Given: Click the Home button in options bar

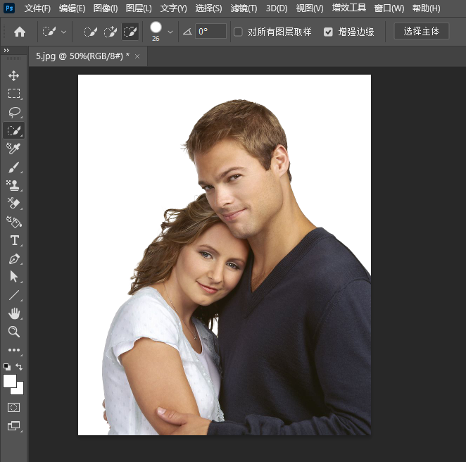Looking at the screenshot, I should coord(20,32).
